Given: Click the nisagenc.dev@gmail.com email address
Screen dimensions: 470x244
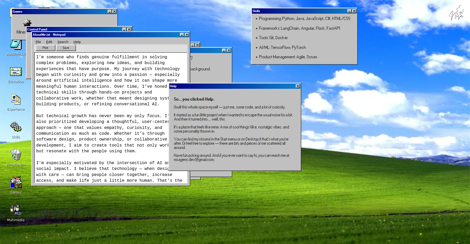Looking at the screenshot, I should click(194, 160).
